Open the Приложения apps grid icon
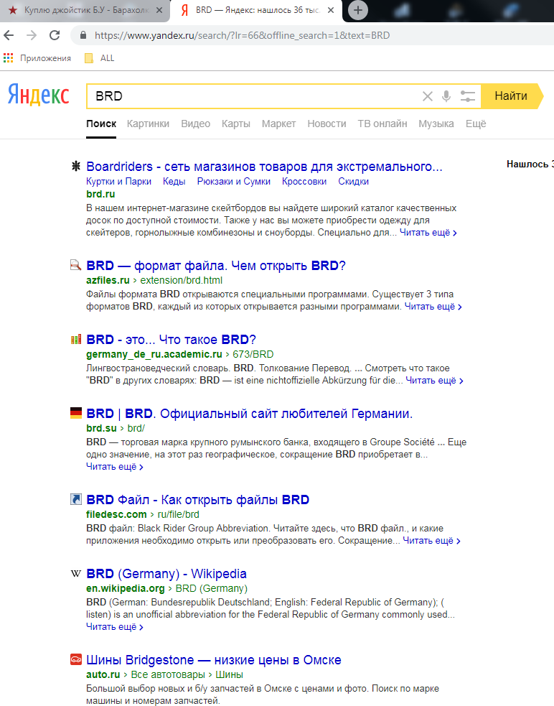Image resolution: width=554 pixels, height=706 pixels. tap(8, 58)
